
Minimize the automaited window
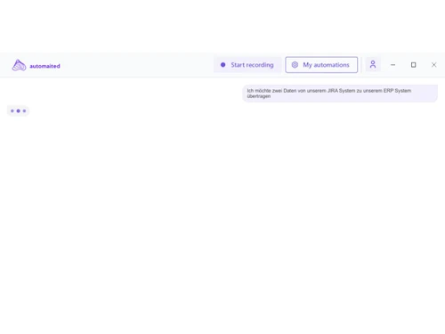click(392, 65)
